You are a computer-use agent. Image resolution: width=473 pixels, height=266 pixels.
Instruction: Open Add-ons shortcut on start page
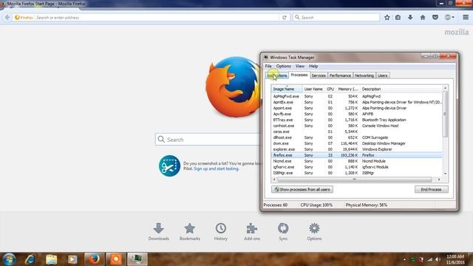tap(252, 231)
